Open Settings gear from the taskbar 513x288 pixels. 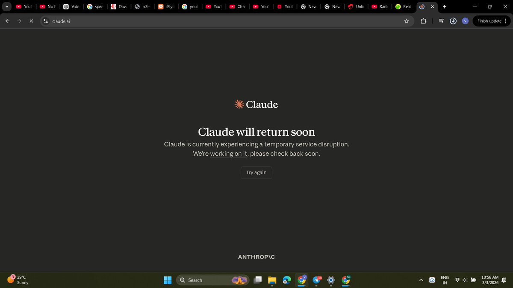(x=331, y=280)
